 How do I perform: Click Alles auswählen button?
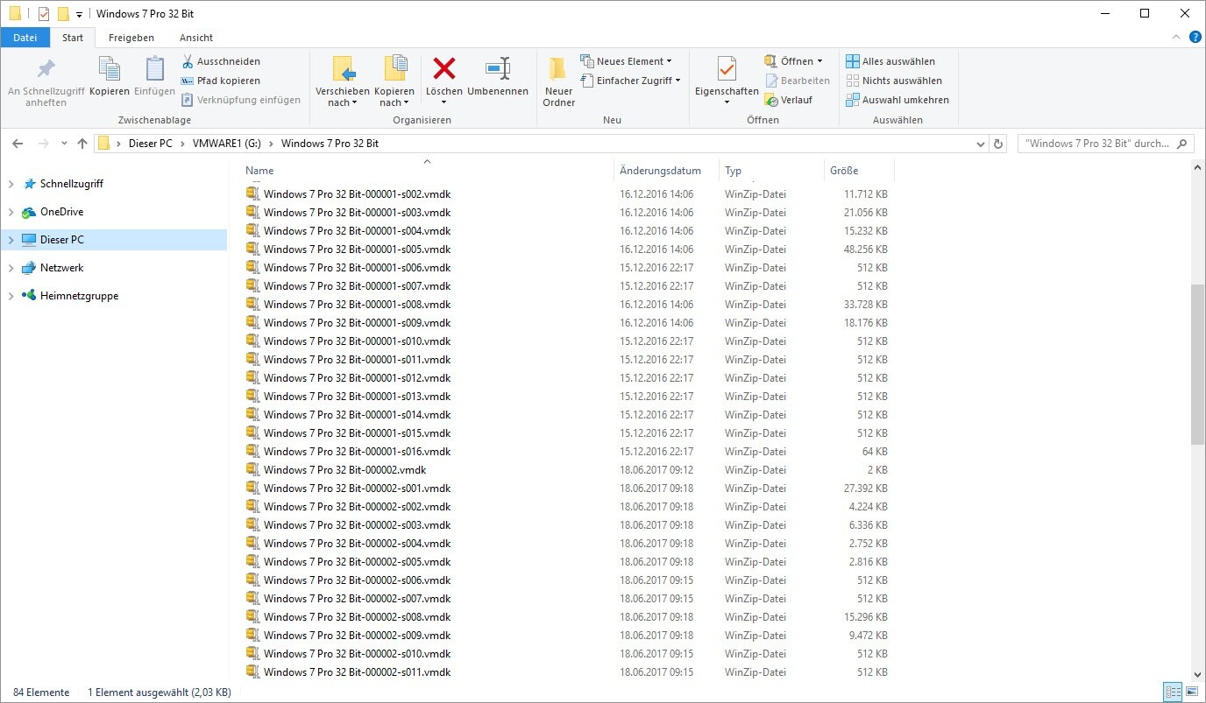pos(890,61)
